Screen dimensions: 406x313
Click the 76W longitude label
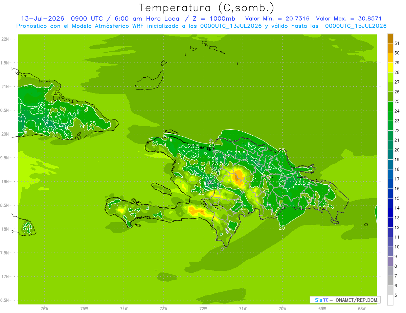(x=44, y=308)
